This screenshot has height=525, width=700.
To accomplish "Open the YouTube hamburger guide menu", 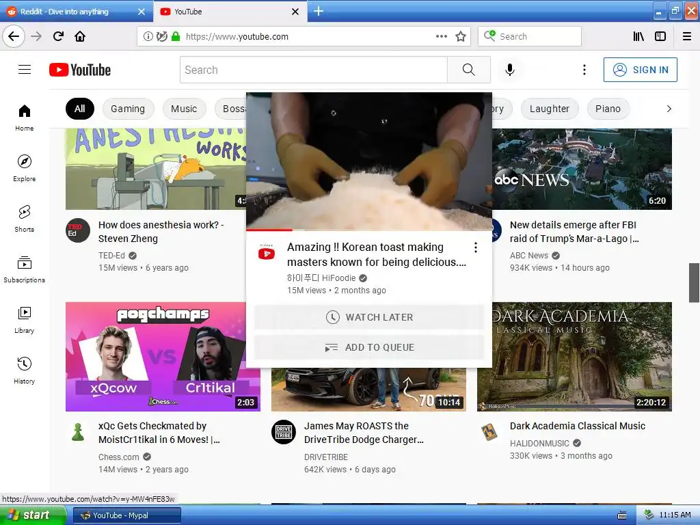I will coord(25,70).
